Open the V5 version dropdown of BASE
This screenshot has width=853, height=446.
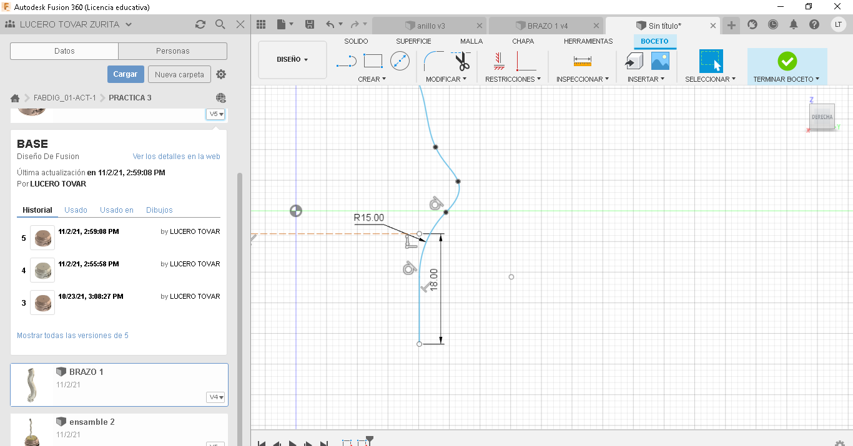click(x=215, y=114)
